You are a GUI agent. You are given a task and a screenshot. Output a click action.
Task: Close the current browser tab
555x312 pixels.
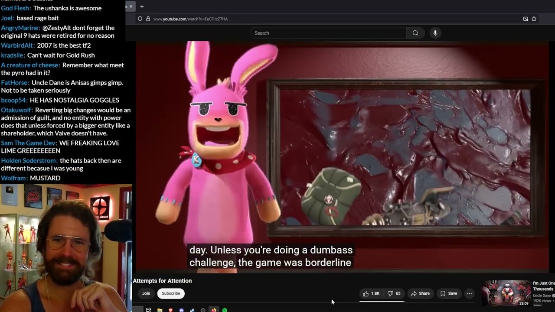click(131, 6)
